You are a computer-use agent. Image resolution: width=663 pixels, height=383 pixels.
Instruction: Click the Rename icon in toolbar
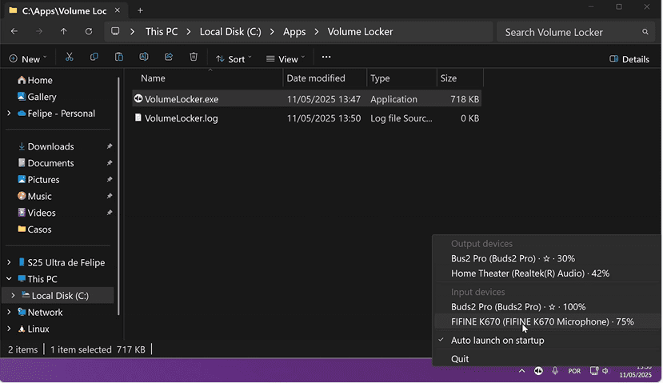144,58
